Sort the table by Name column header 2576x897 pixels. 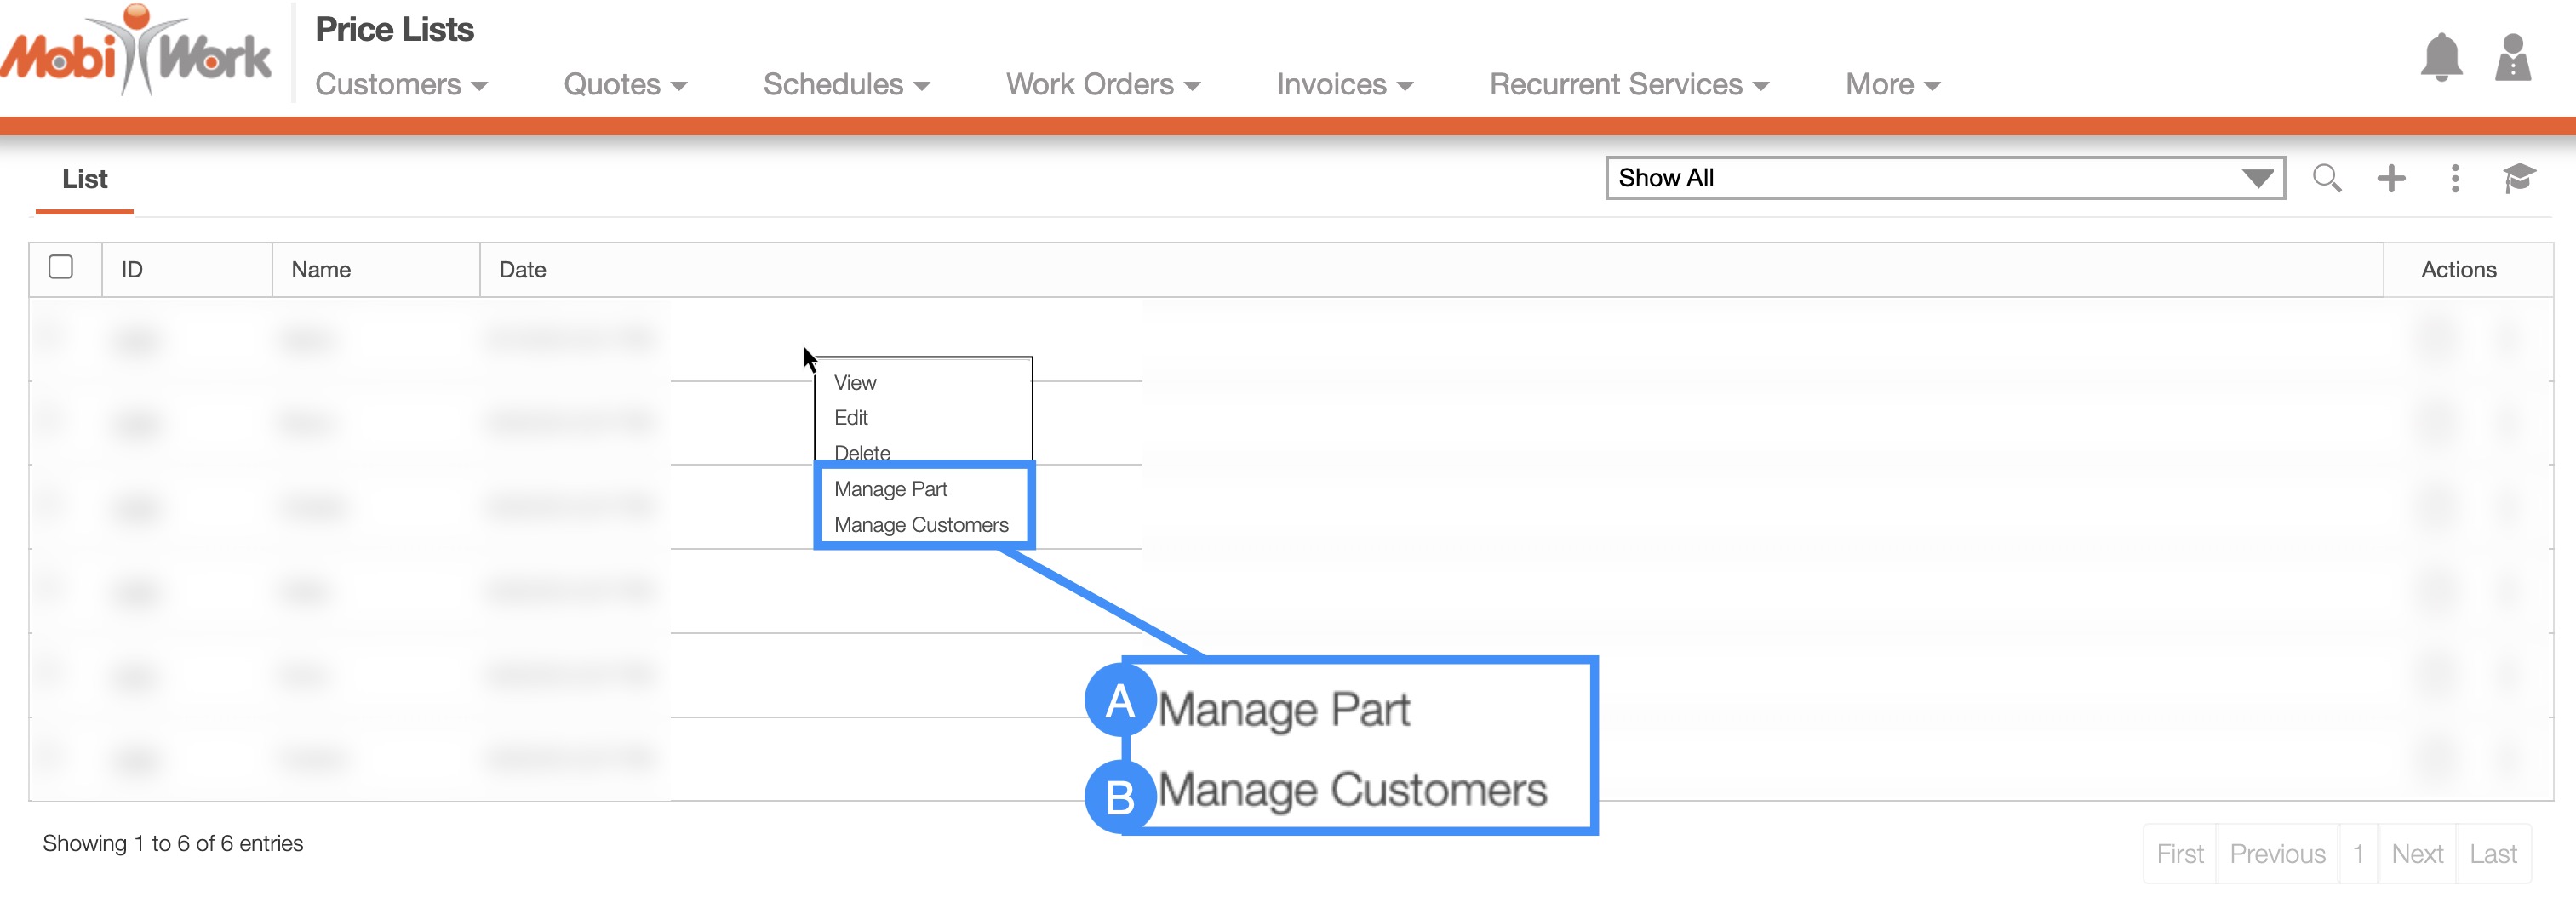point(321,270)
